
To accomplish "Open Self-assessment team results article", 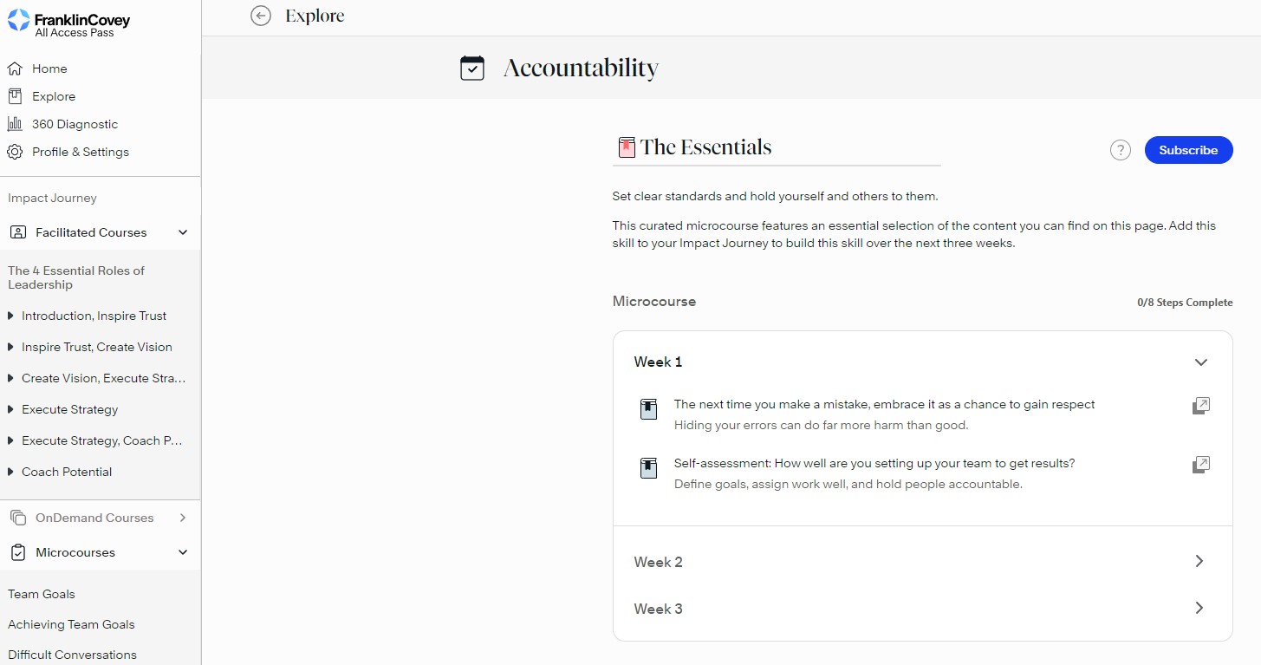I will point(874,463).
